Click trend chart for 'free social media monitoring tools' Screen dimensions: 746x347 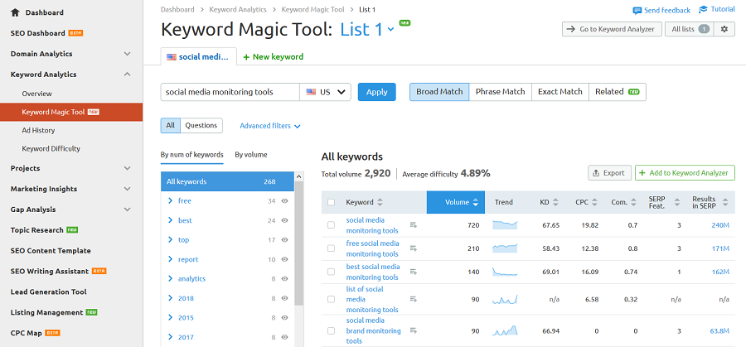[x=504, y=248]
